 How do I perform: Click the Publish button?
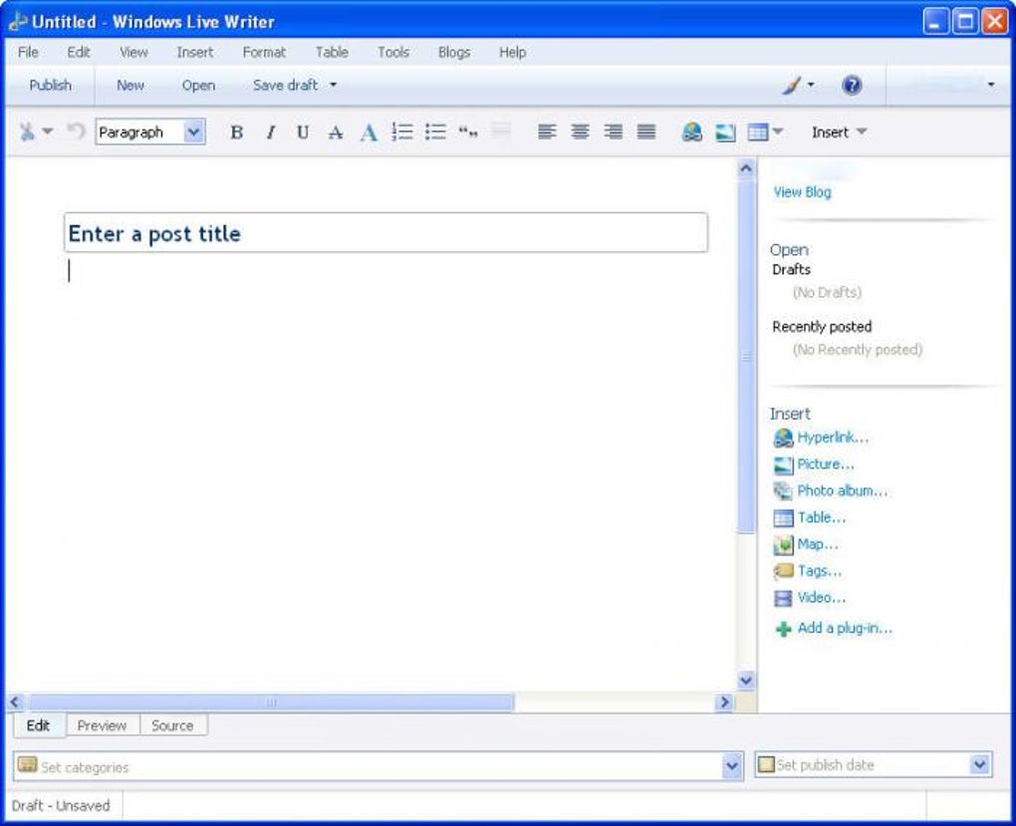[51, 85]
